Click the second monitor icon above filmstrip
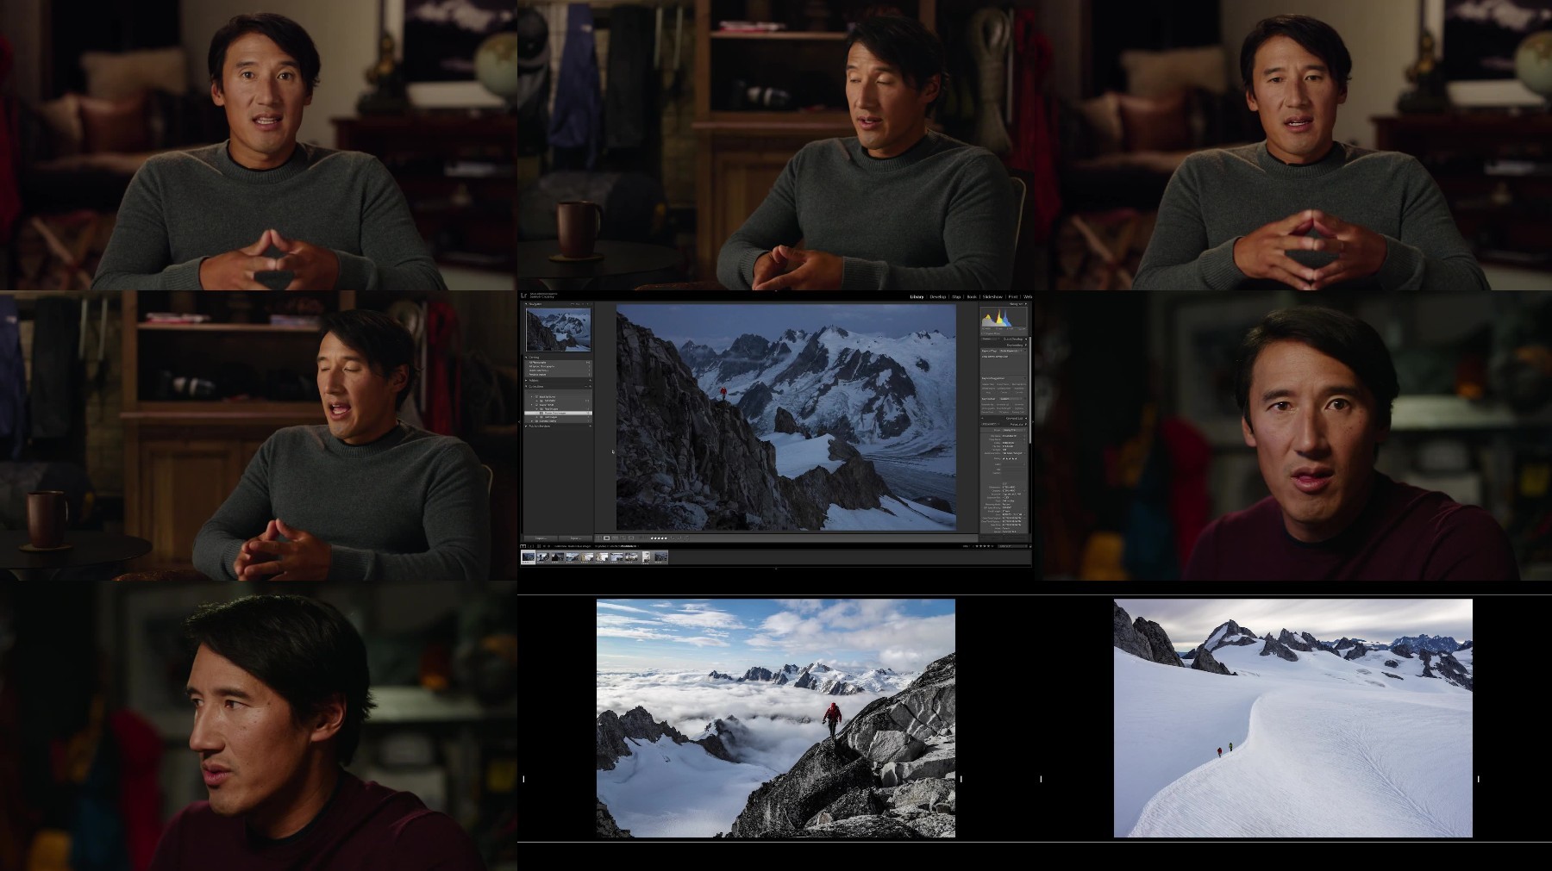The width and height of the screenshot is (1552, 871). [530, 546]
